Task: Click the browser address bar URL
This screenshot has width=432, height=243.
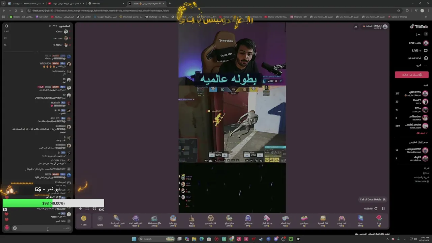Action: [101, 10]
